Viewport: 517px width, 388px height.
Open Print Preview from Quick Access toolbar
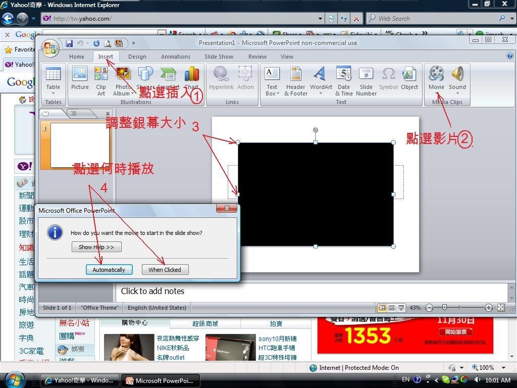click(x=108, y=43)
